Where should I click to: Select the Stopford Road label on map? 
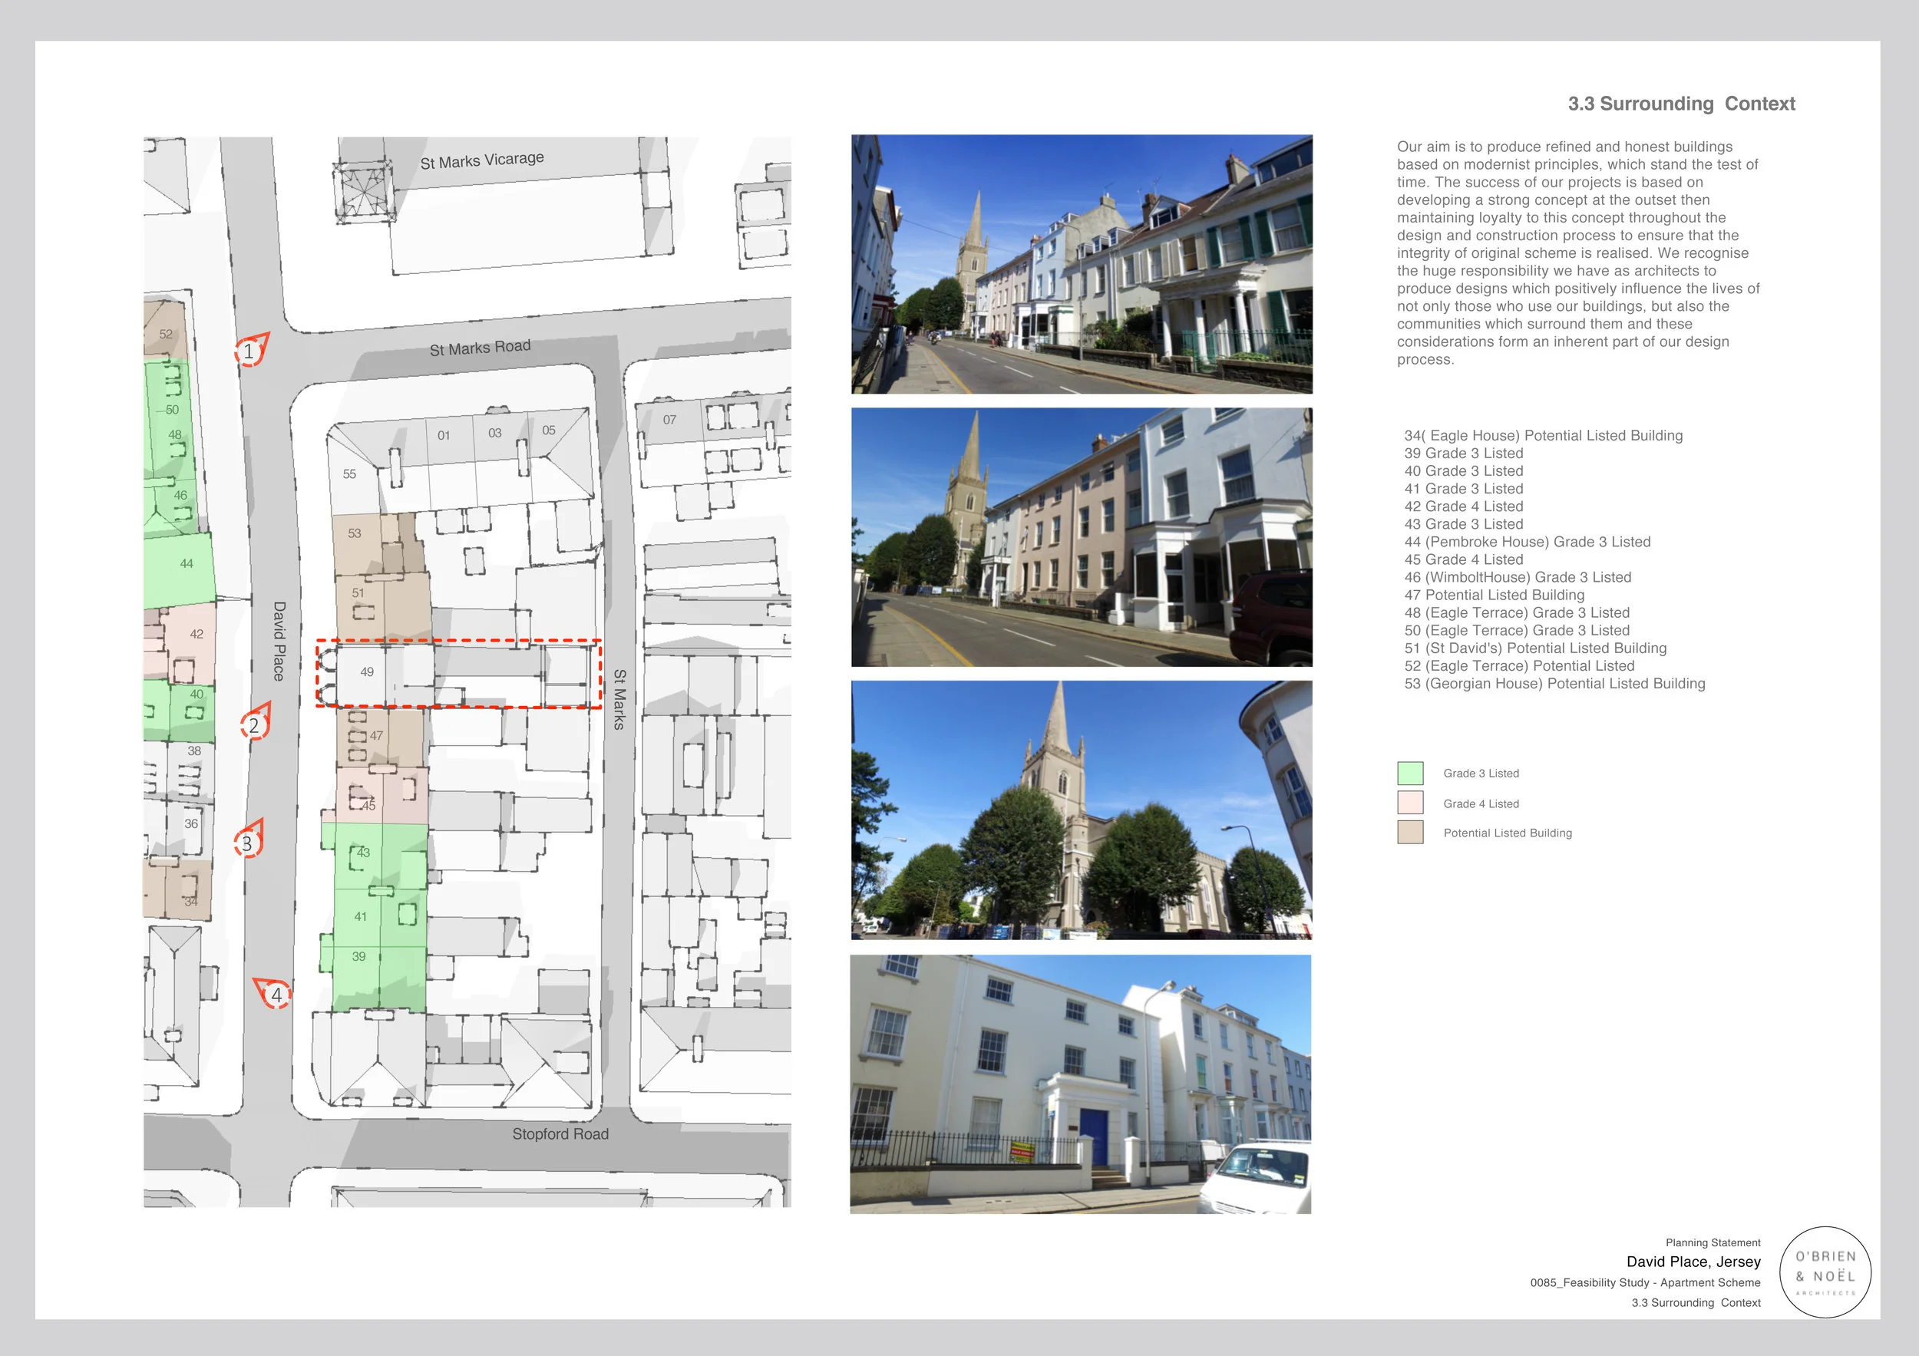pyautogui.click(x=561, y=1133)
